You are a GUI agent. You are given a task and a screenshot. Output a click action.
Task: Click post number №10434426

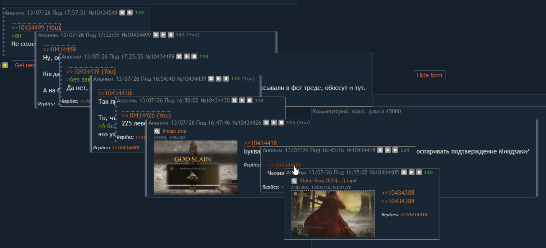pos(247,123)
